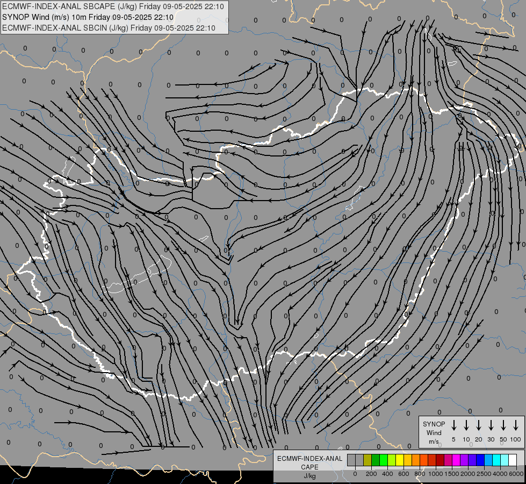Image resolution: width=526 pixels, height=484 pixels.
Task: Click the wind arrow above the 5 label
Action: tap(453, 425)
